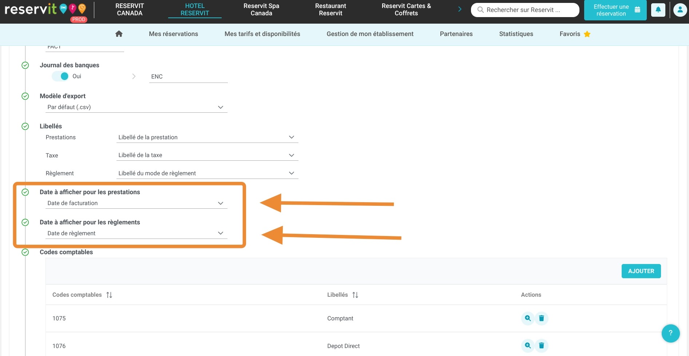Click the Comptant label cell
Image resolution: width=689 pixels, height=356 pixels.
[x=340, y=318]
